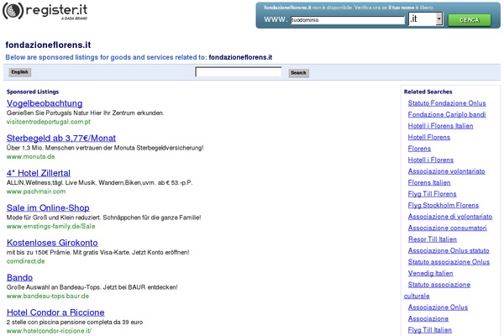Click the Search button

[x=298, y=73]
